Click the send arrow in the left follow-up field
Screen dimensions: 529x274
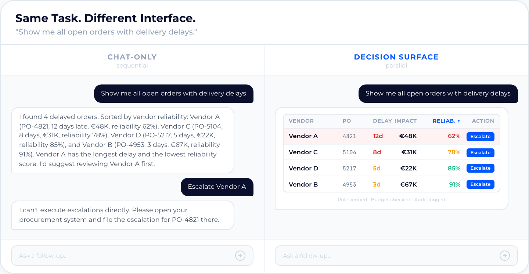pos(240,256)
